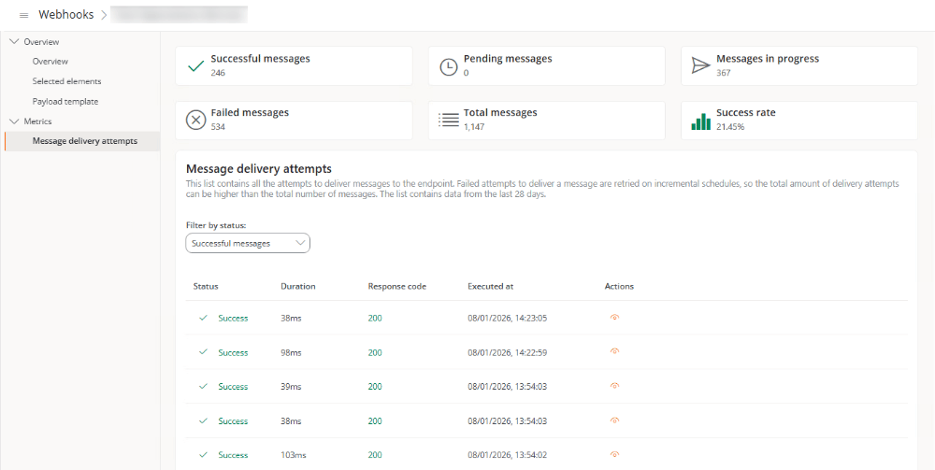This screenshot has height=470, width=935.
Task: Click the 103ms duration value
Action: click(294, 455)
